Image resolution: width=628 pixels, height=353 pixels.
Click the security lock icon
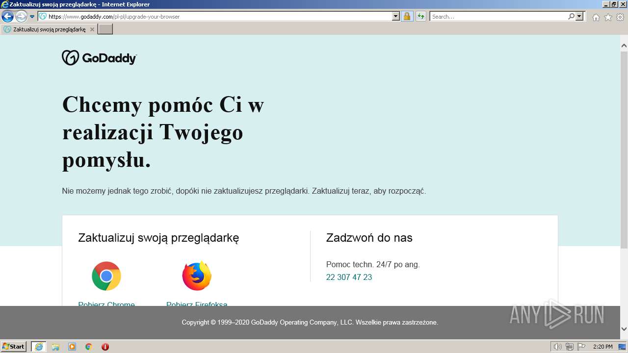tap(407, 16)
